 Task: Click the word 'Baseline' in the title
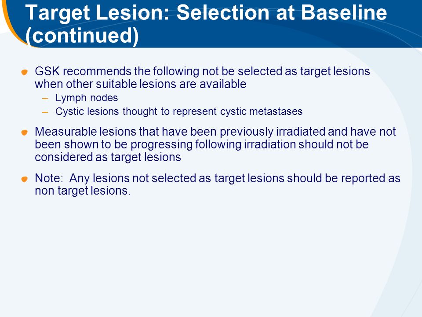click(x=344, y=12)
